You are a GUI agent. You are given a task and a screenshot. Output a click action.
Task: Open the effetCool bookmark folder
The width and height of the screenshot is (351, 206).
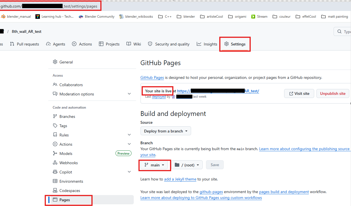pyautogui.click(x=306, y=17)
